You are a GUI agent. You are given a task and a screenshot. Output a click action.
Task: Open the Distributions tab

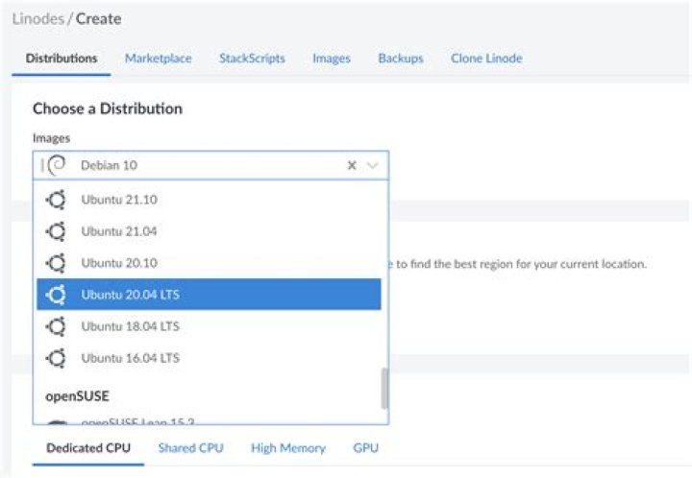[62, 59]
